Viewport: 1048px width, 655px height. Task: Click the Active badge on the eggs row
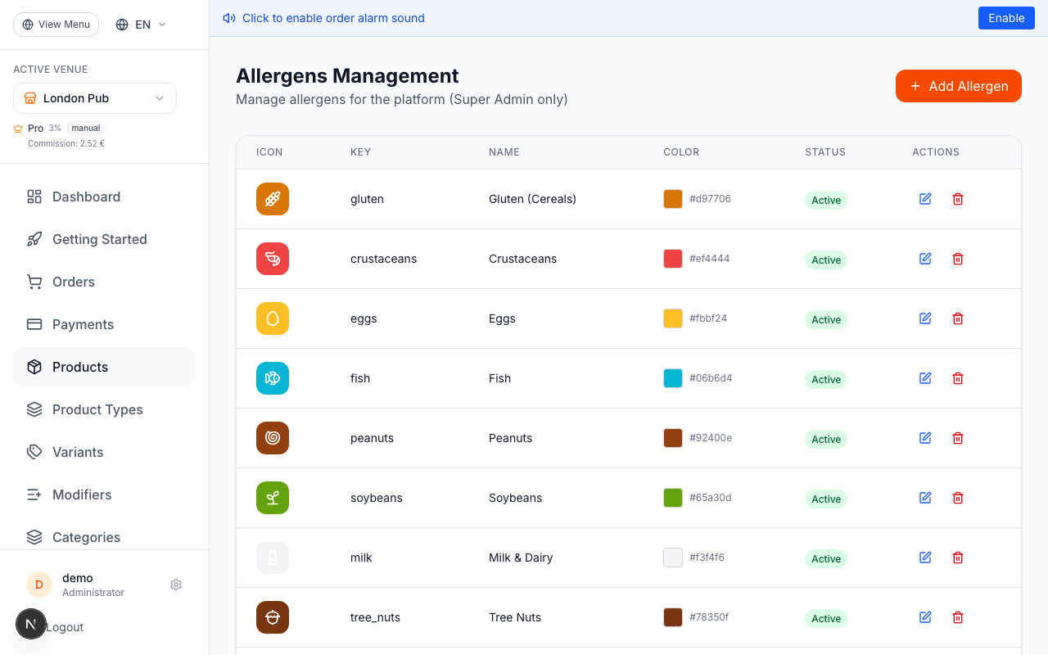coord(825,319)
